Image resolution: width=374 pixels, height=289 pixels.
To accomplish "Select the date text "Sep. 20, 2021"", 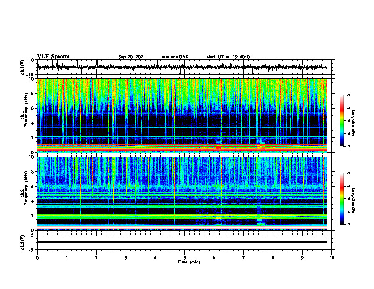I will tap(132, 57).
